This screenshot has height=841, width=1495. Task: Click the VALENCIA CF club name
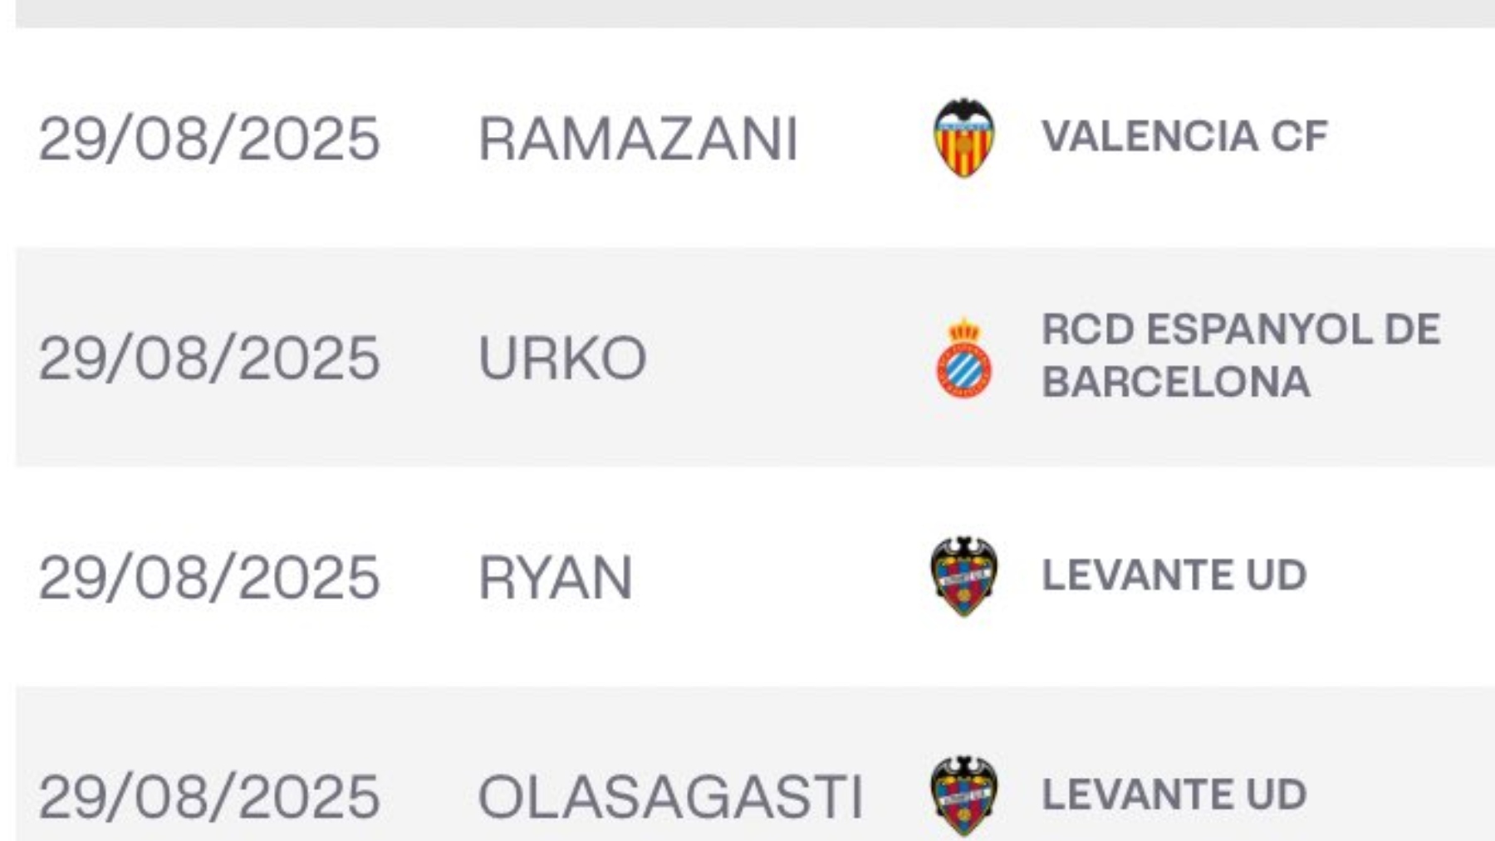[x=1184, y=137]
